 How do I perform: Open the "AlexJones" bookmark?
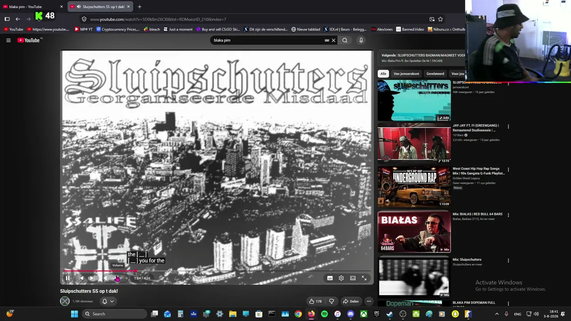[x=382, y=29]
